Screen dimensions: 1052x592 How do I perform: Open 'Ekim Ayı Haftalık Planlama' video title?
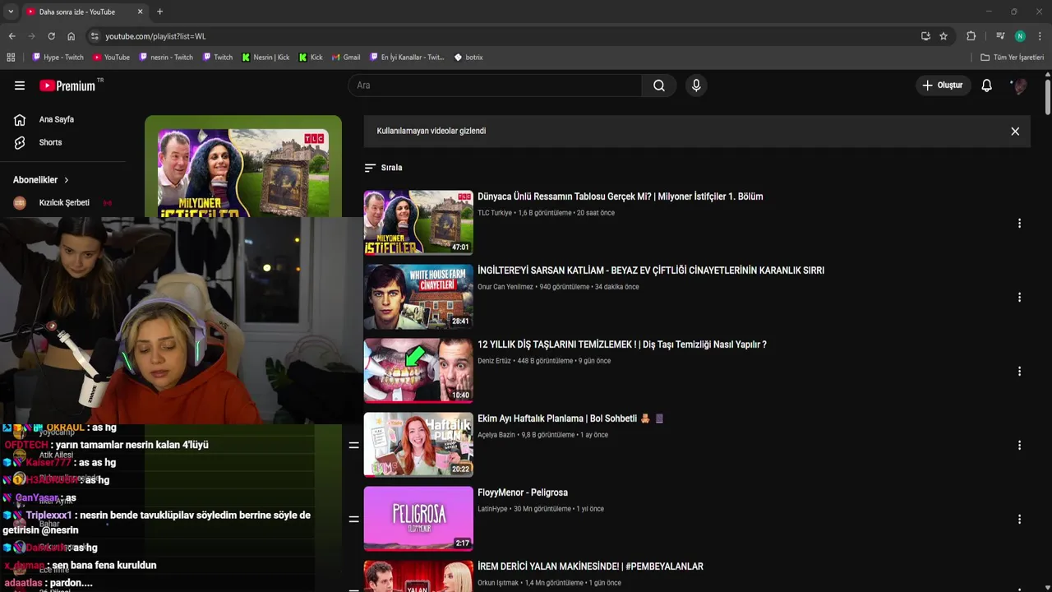[x=570, y=419]
